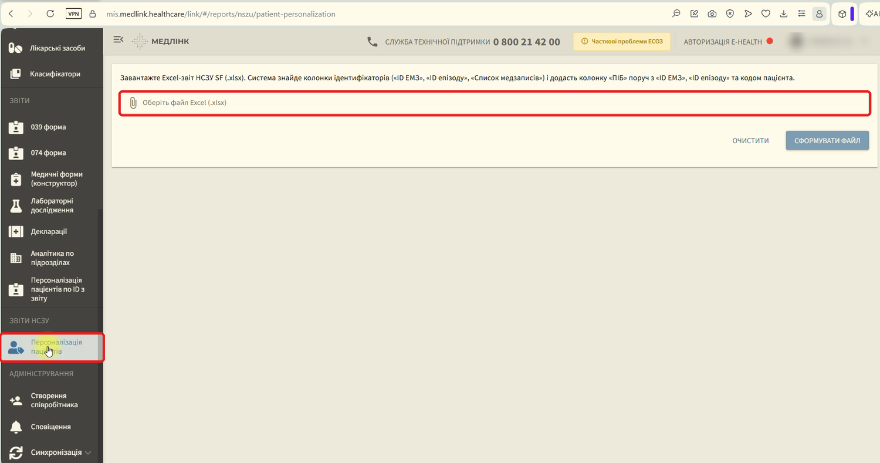Viewport: 880px width, 463px height.
Task: Open the ad-blocker shield icon
Action: click(730, 13)
